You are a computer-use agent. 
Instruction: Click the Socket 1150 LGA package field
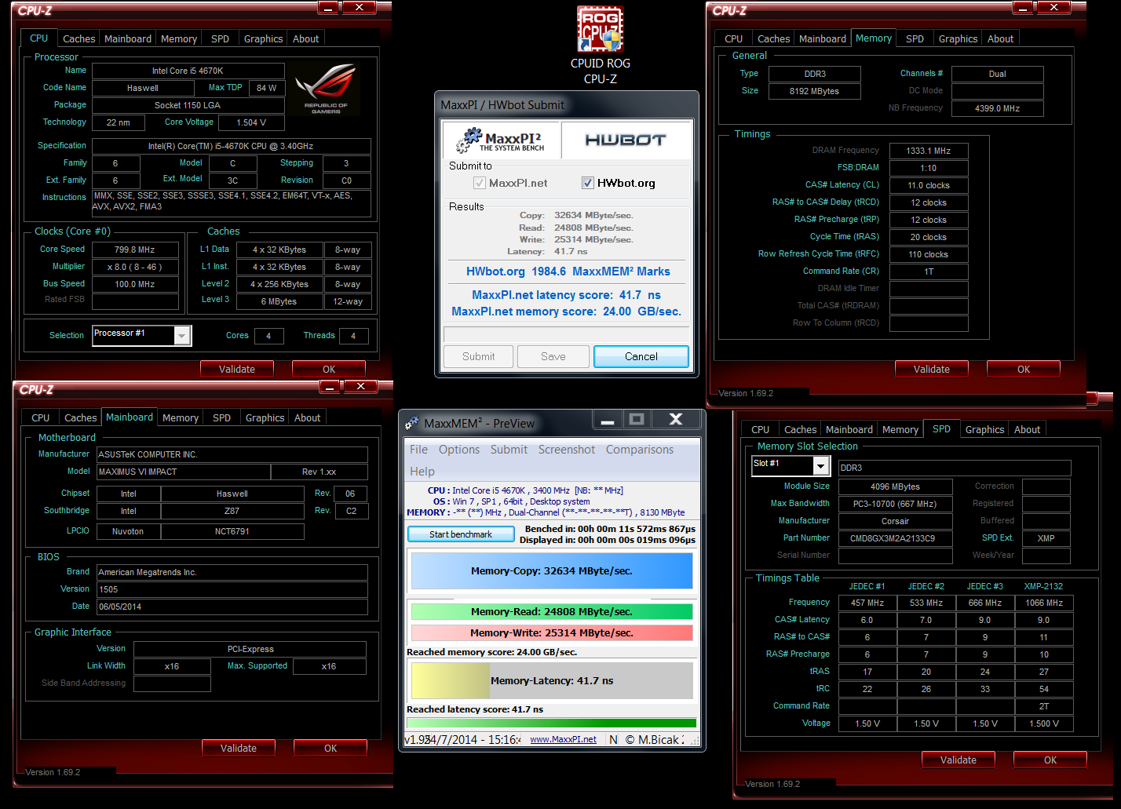tap(188, 105)
